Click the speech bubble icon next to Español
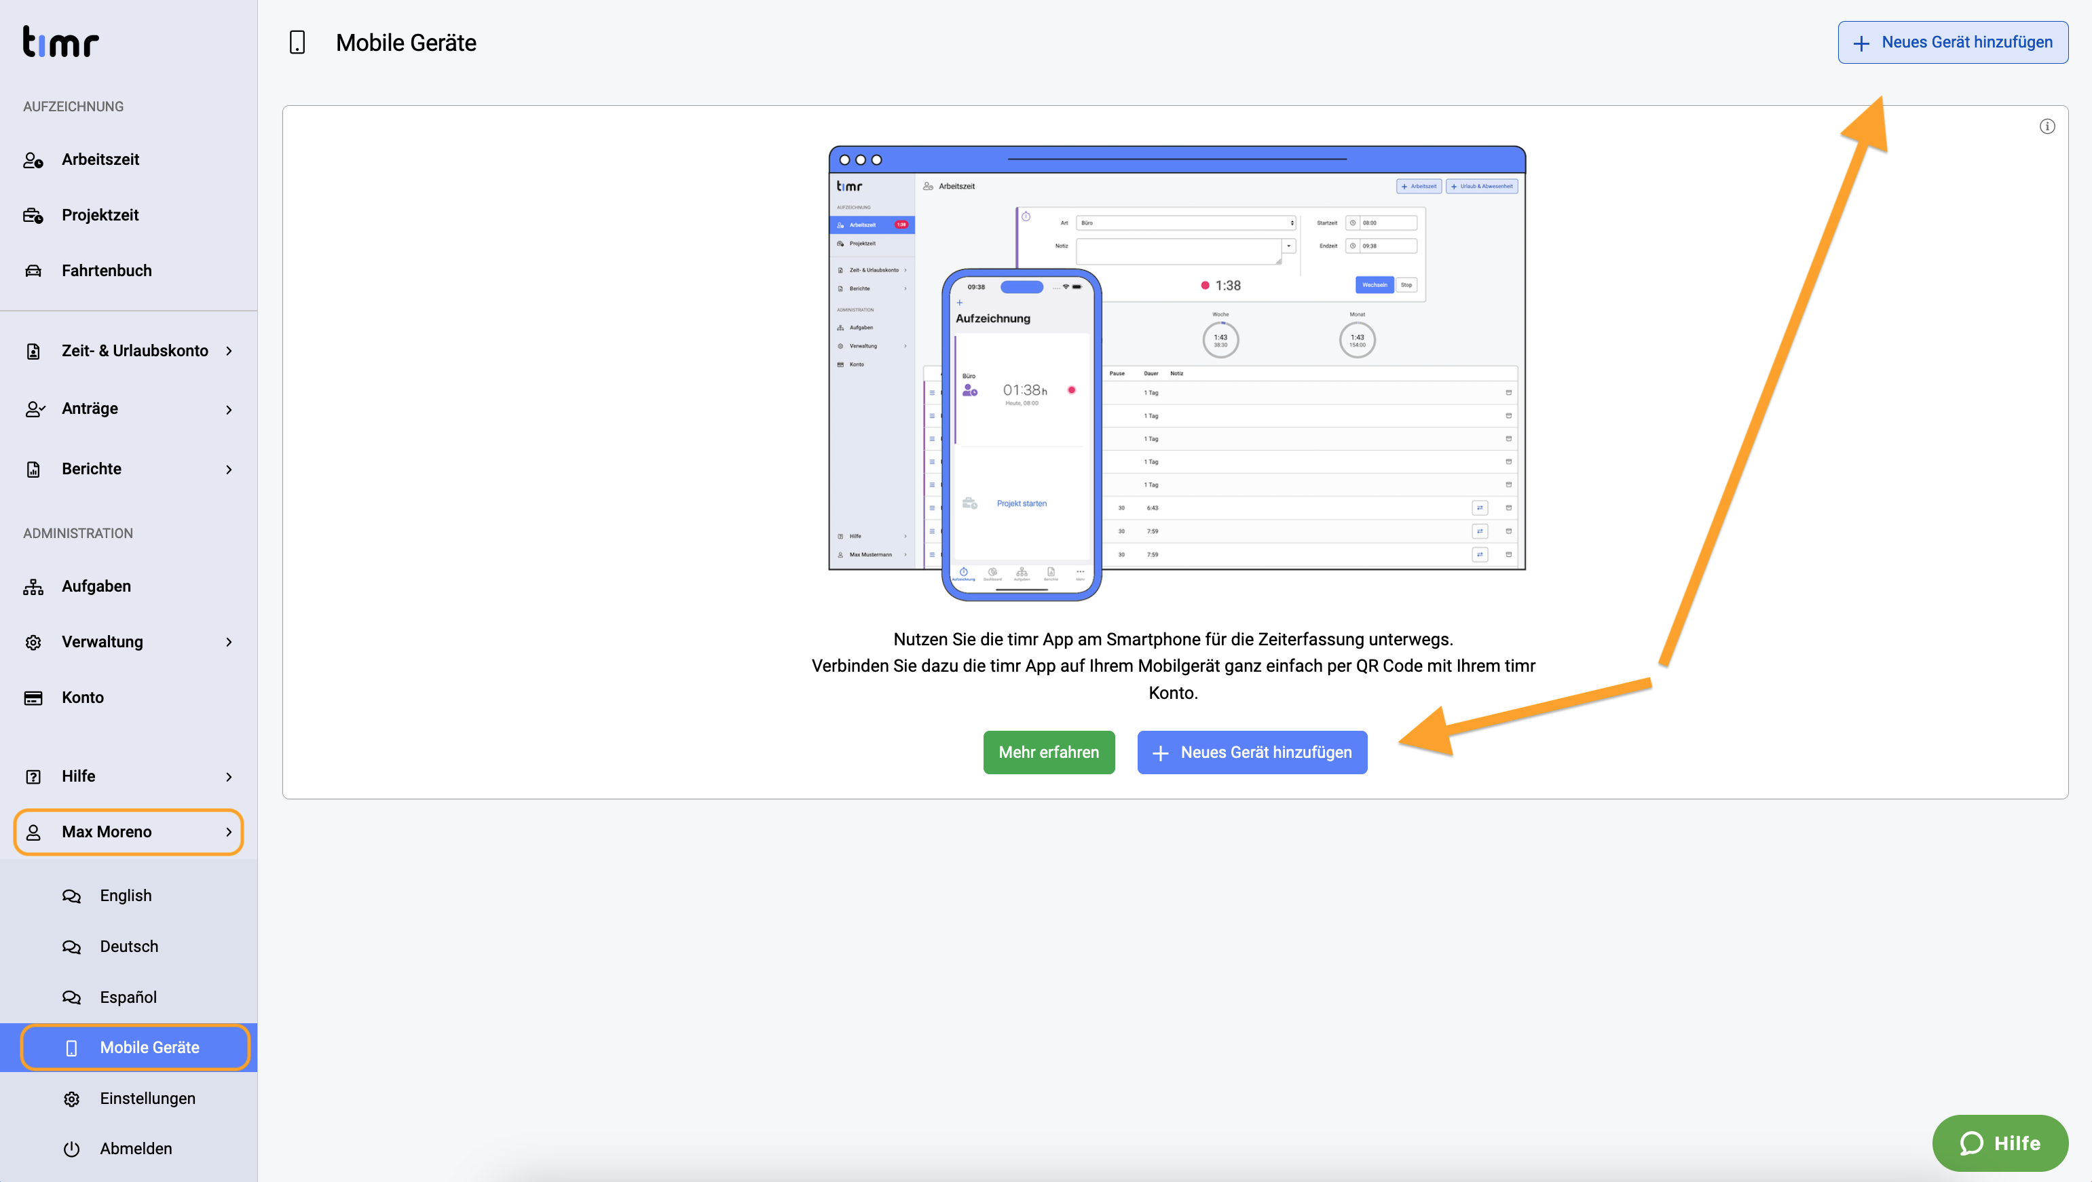The height and width of the screenshot is (1182, 2092). (x=71, y=997)
